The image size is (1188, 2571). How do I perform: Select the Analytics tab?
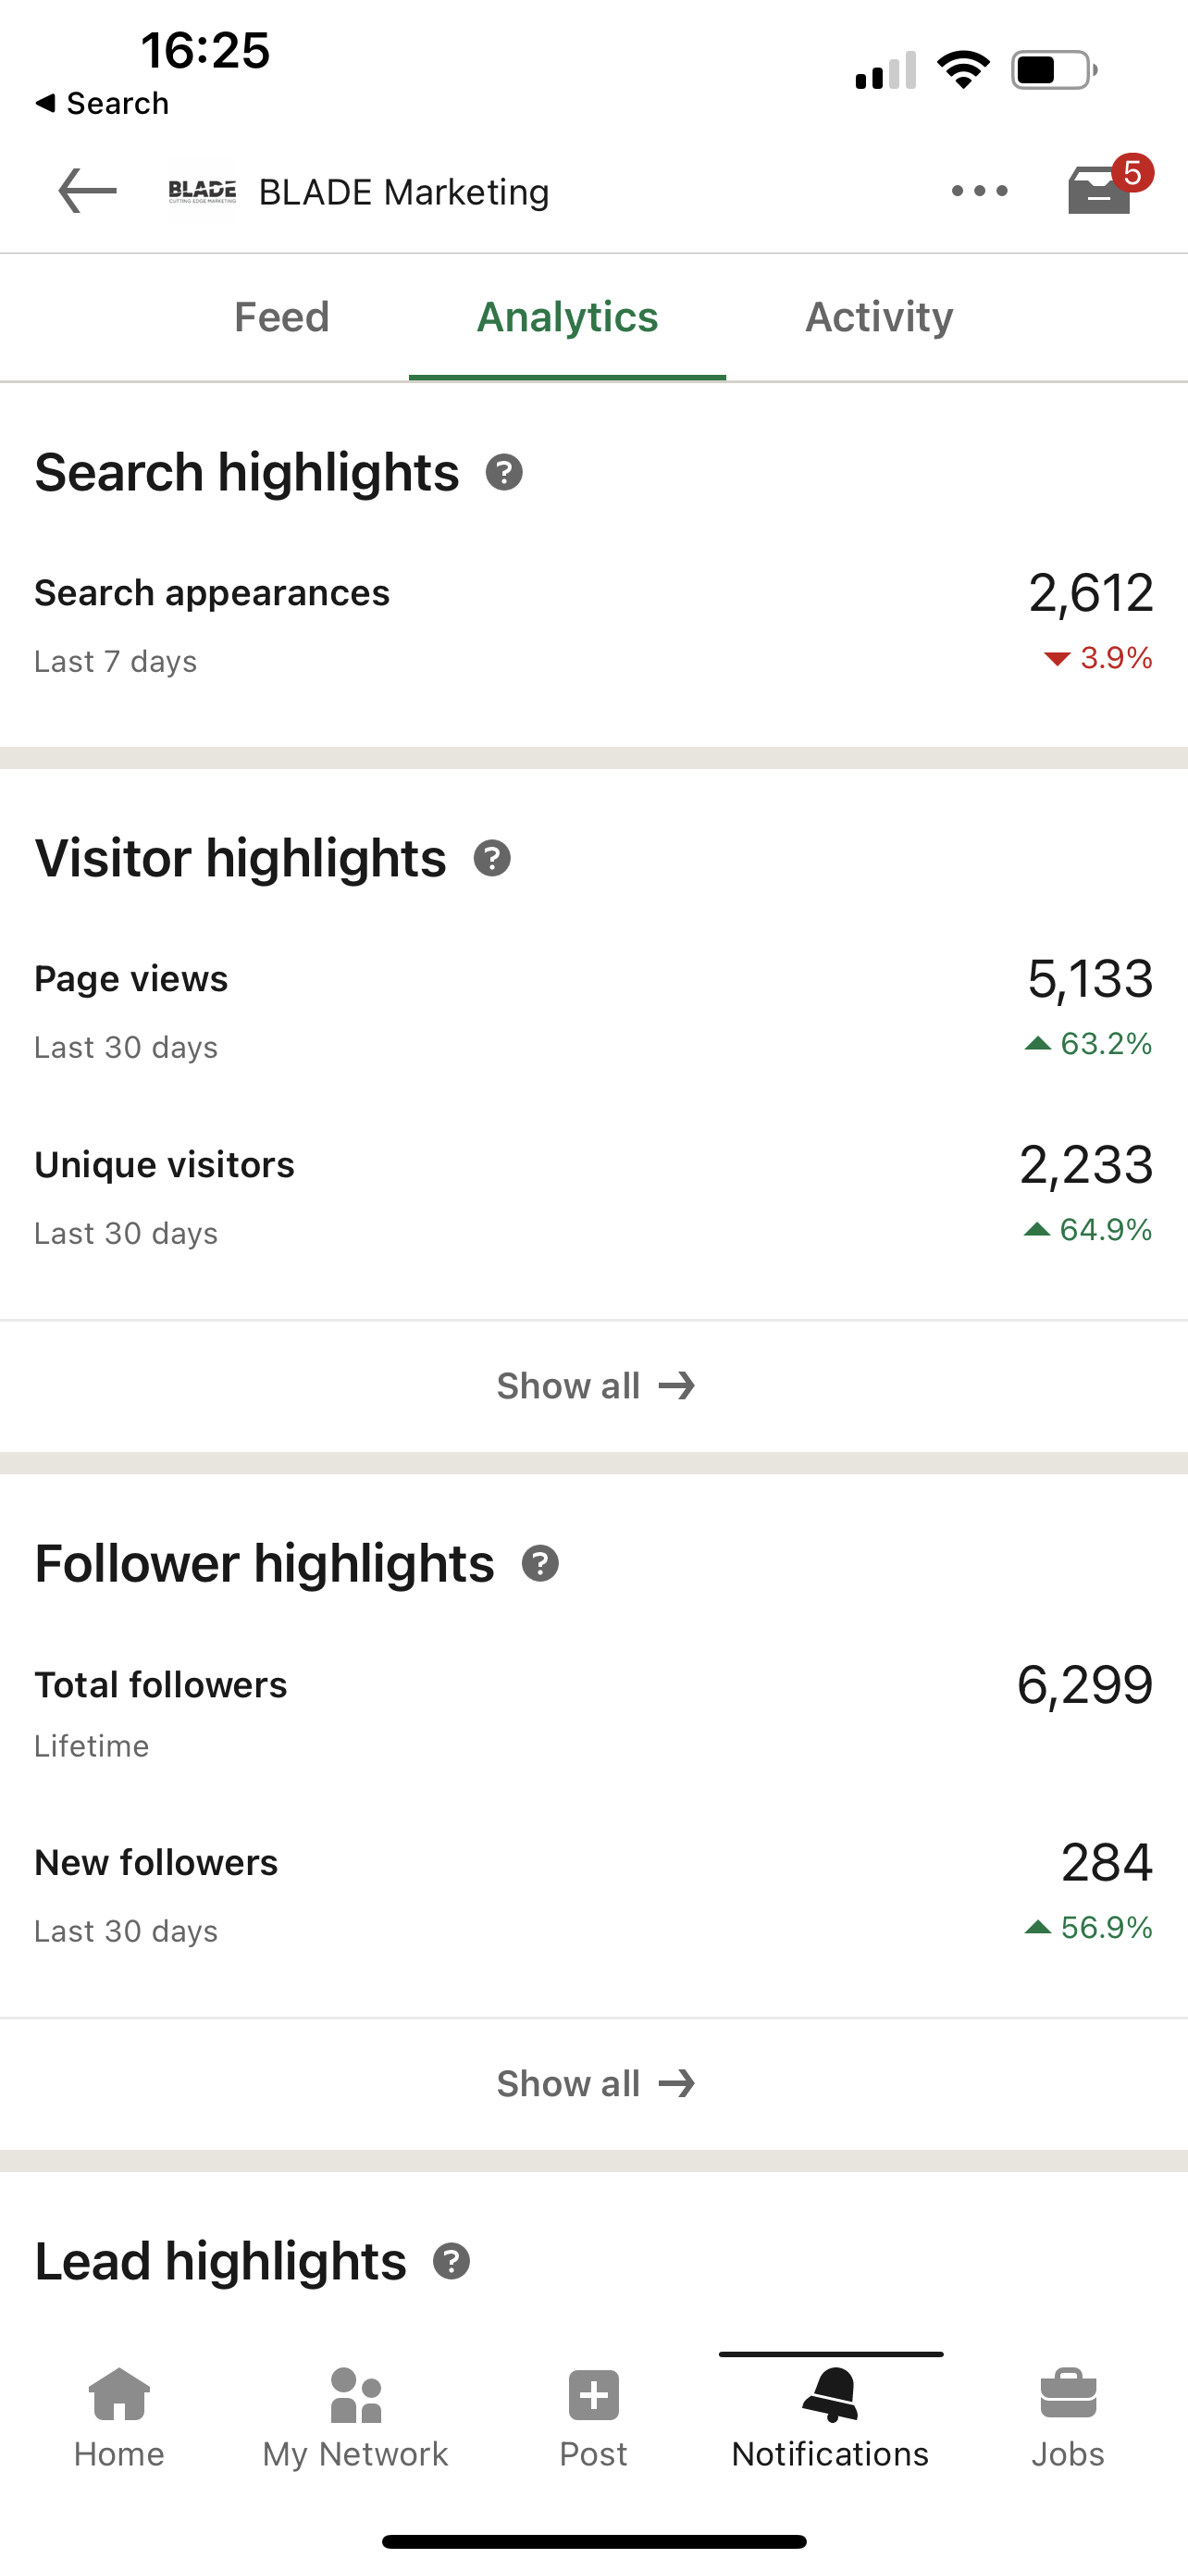coord(566,317)
